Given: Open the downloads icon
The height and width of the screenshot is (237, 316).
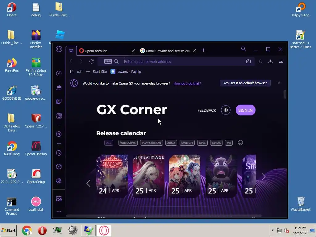Looking at the screenshot, I should (x=270, y=61).
